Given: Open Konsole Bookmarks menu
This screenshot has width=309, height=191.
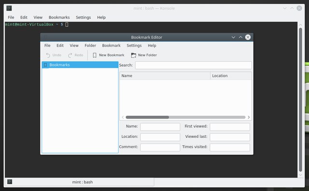Looking at the screenshot, I should tap(59, 17).
